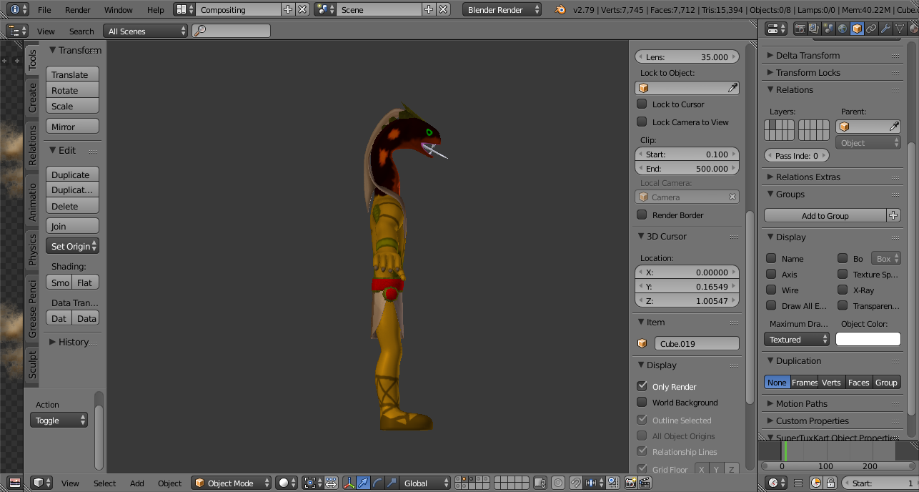Enable the Lock Camera to View checkbox
The width and height of the screenshot is (919, 492).
(642, 122)
